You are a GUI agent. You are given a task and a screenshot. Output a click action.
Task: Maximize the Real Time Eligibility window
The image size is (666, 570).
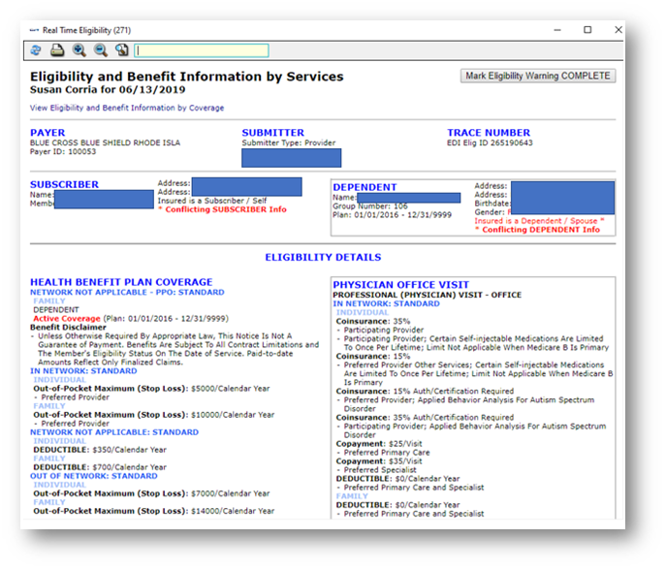point(587,30)
